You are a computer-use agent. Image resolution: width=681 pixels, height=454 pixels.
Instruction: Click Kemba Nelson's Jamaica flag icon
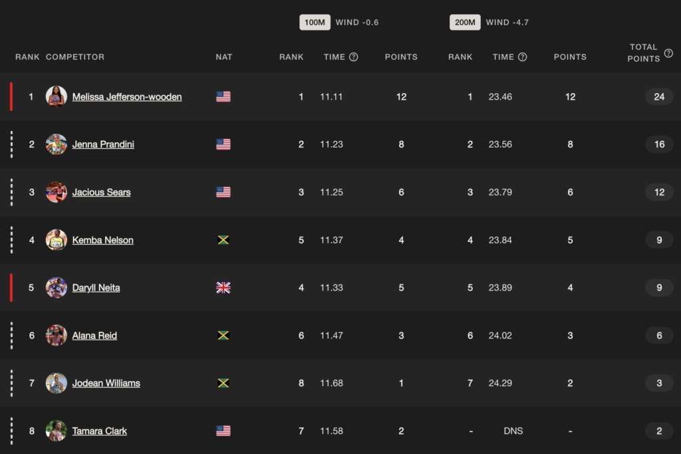point(223,240)
